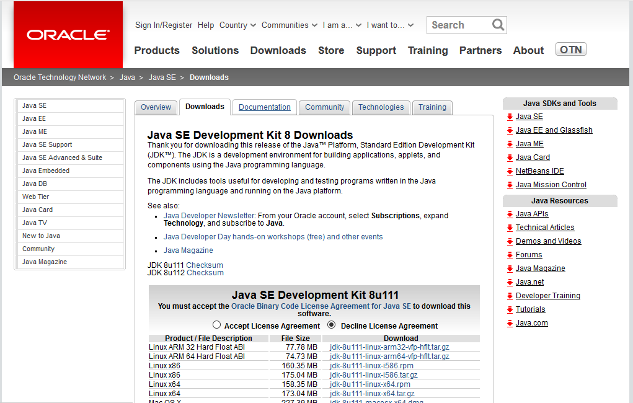Click the Oracle logo
The width and height of the screenshot is (633, 403).
click(x=68, y=35)
